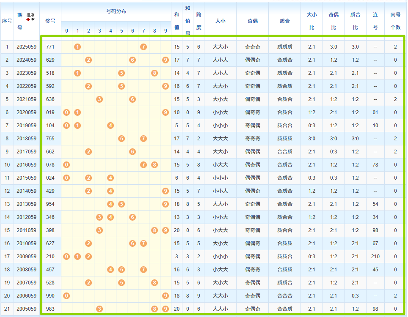Click the 210 consecutive-number cell
Image resolution: width=408 pixels, height=317 pixels.
[x=375, y=257]
